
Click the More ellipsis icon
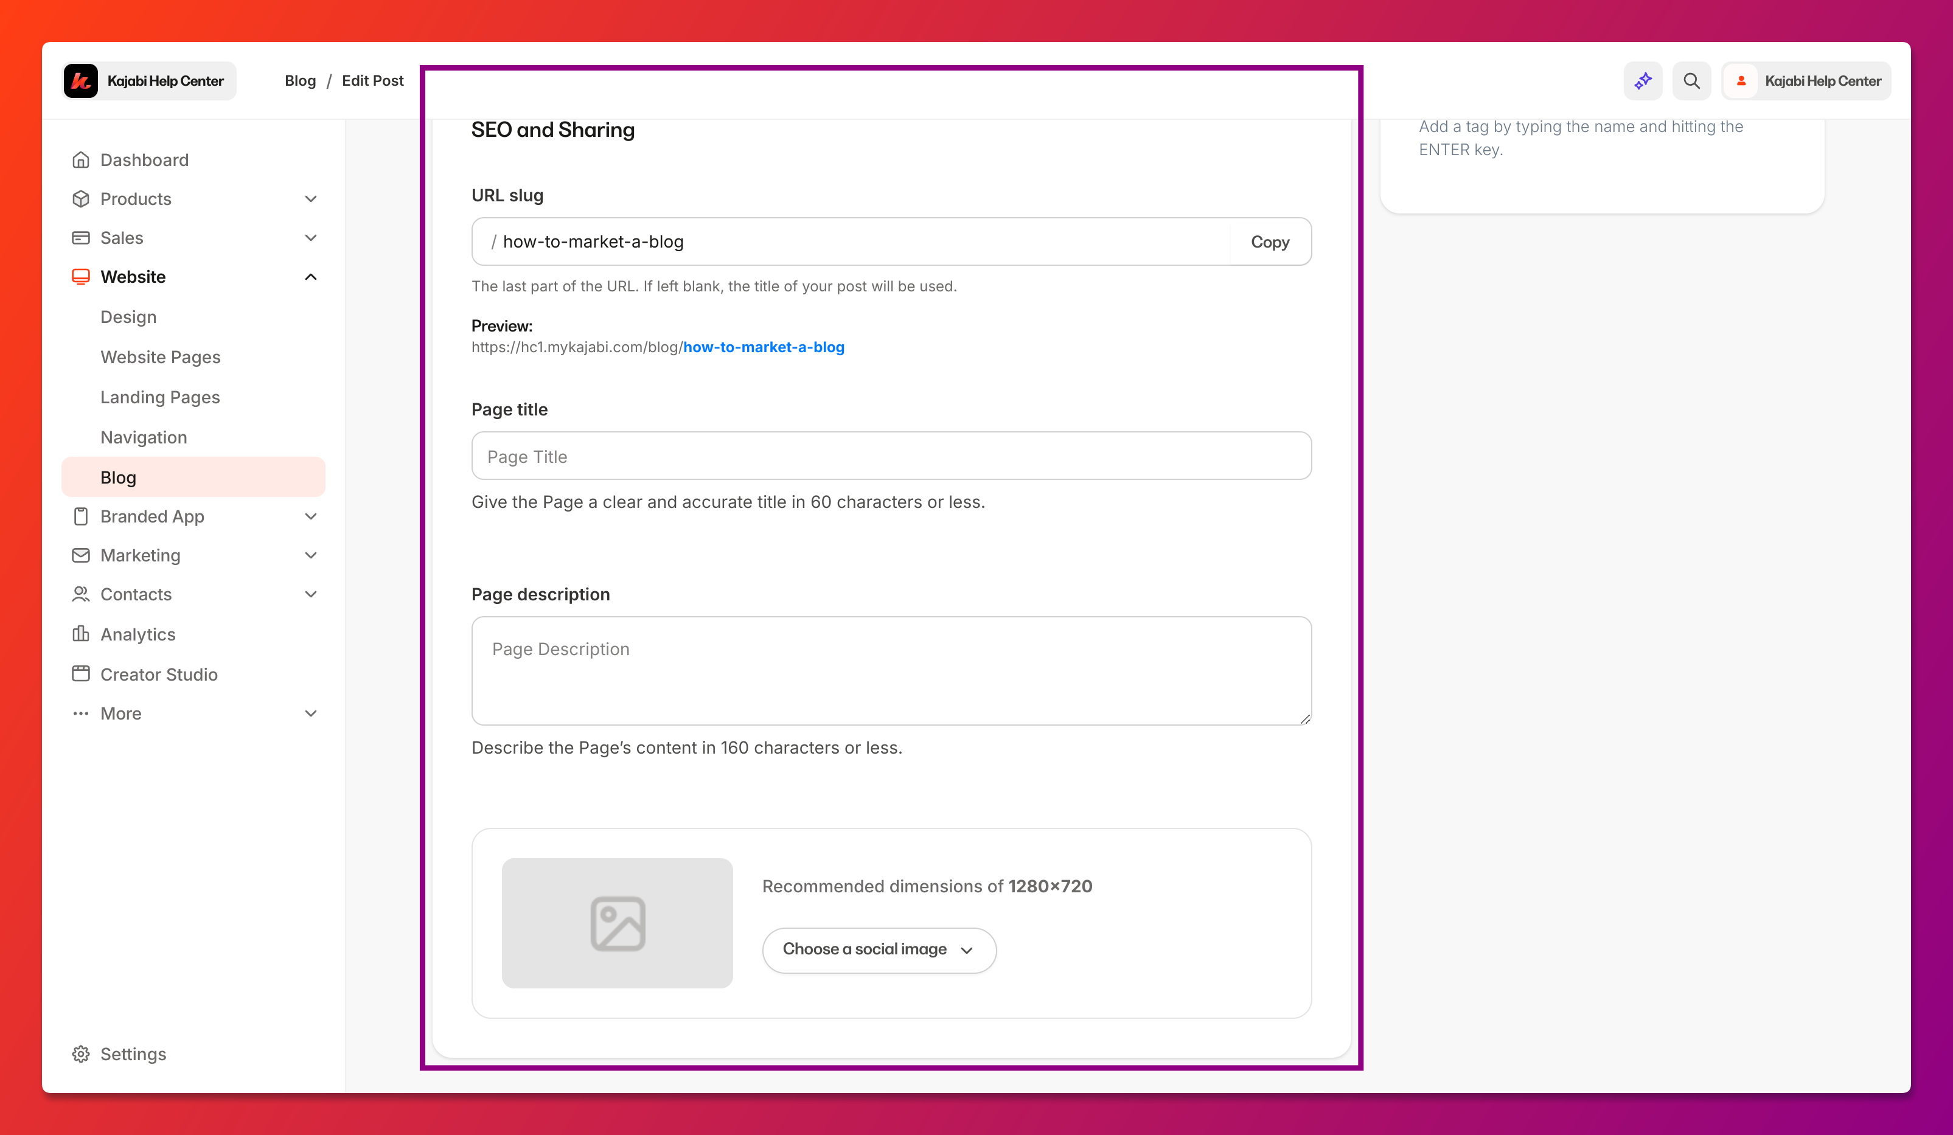(x=80, y=713)
